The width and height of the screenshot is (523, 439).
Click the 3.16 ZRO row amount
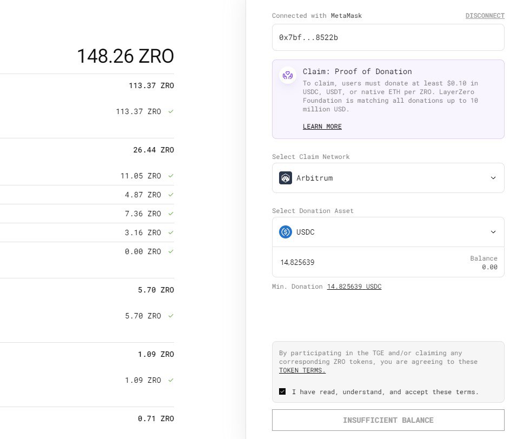[x=143, y=232]
